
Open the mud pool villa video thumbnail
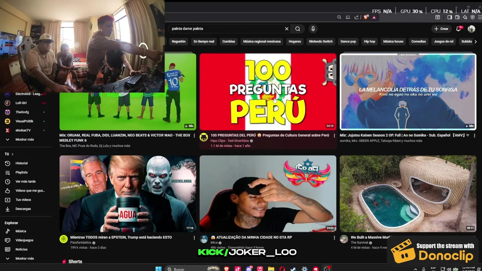(x=408, y=194)
